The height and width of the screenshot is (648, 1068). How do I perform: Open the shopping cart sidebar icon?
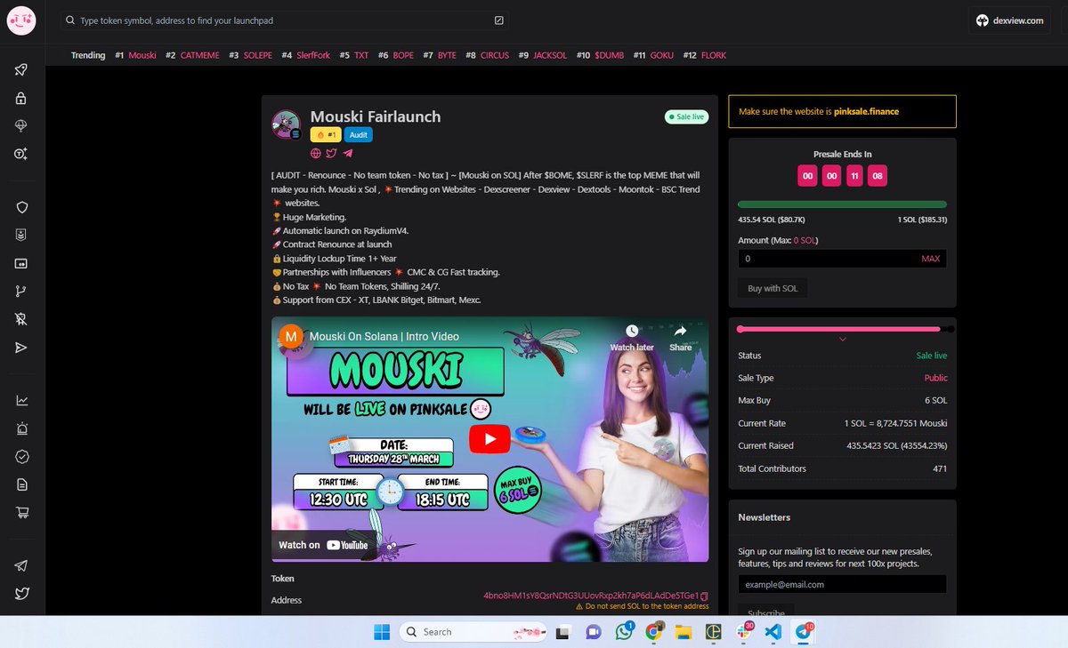(21, 512)
